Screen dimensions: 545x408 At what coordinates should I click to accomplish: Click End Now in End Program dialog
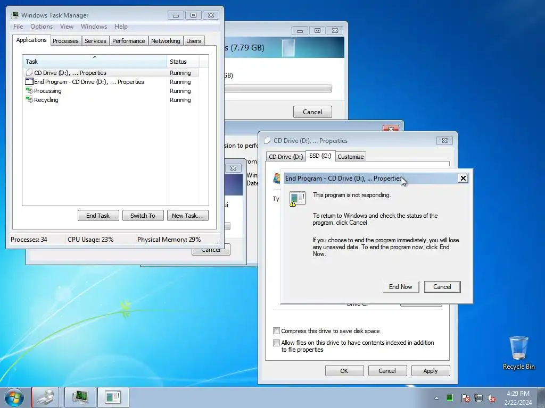coord(400,287)
